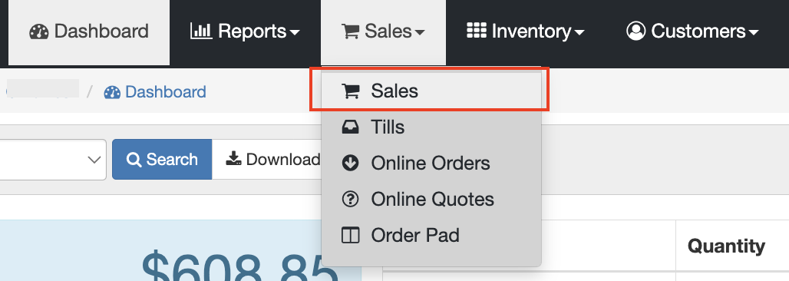Screen dimensions: 789x281
Task: Click the Reports bar chart icon
Action: coord(201,31)
